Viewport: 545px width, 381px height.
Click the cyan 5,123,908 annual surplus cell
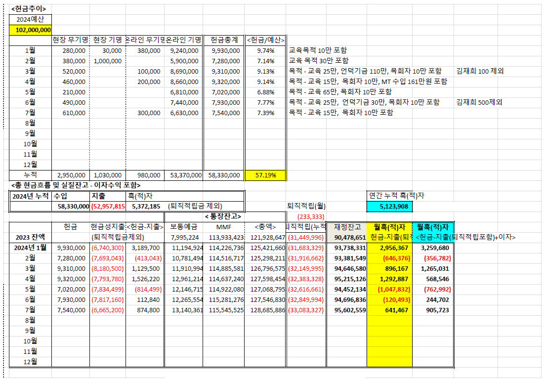click(x=389, y=206)
